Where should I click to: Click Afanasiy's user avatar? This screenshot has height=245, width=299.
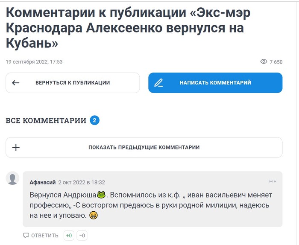pyautogui.click(x=12, y=178)
